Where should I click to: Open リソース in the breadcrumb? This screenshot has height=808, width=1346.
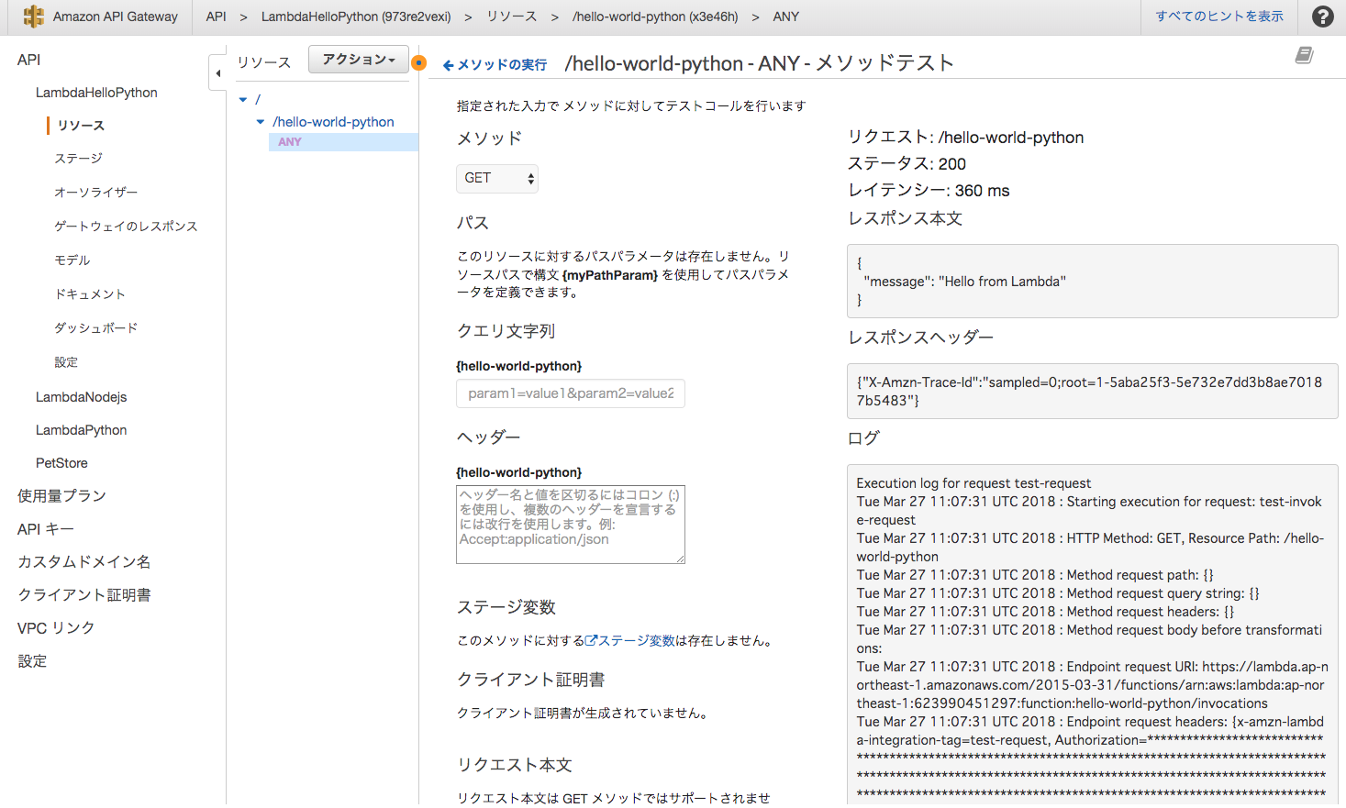point(512,17)
